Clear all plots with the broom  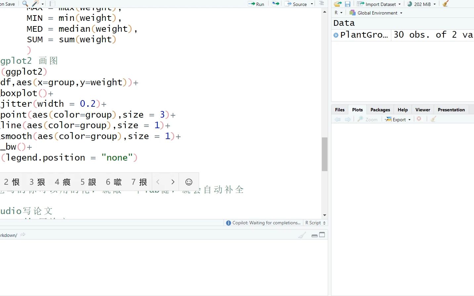[x=433, y=119]
